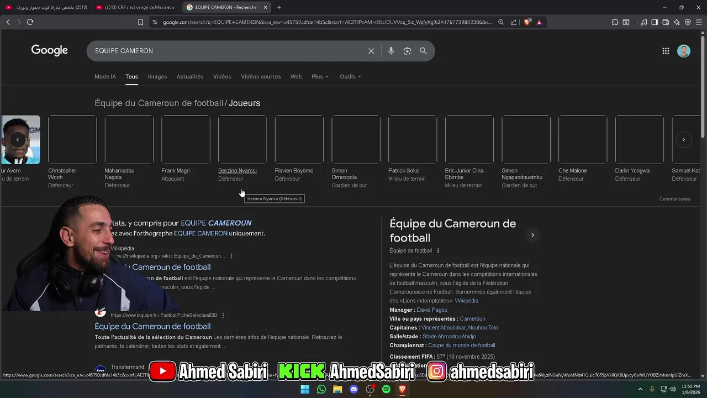707x398 pixels.
Task: Open the Brave Wallet icon
Action: pyautogui.click(x=666, y=22)
